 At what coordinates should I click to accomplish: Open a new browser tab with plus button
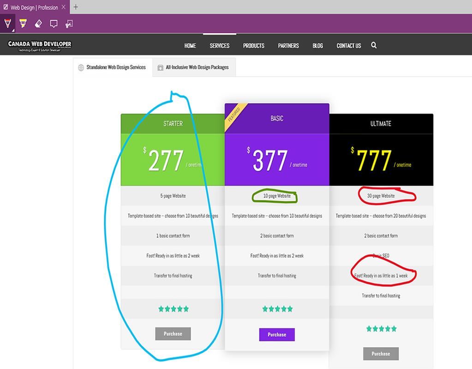click(x=76, y=7)
